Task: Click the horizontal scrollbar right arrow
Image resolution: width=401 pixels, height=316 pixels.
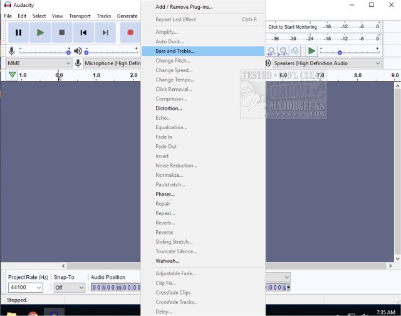Action: point(390,266)
